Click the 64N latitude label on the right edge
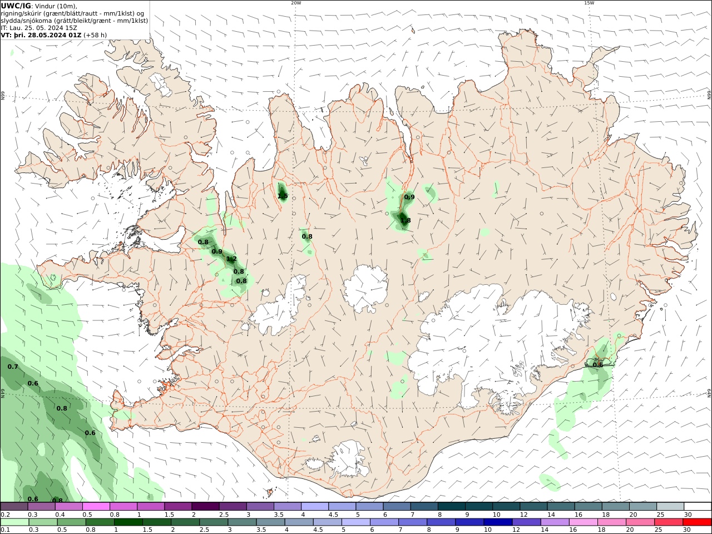This screenshot has width=712, height=534. point(709,392)
